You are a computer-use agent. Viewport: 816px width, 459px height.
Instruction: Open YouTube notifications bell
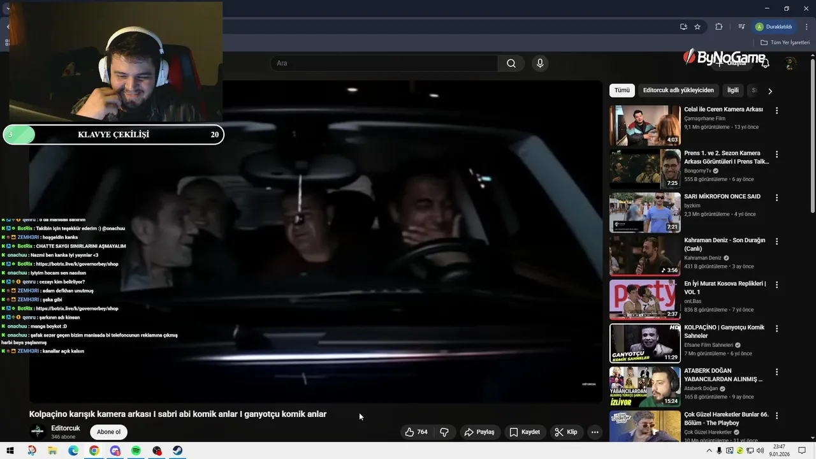(765, 63)
